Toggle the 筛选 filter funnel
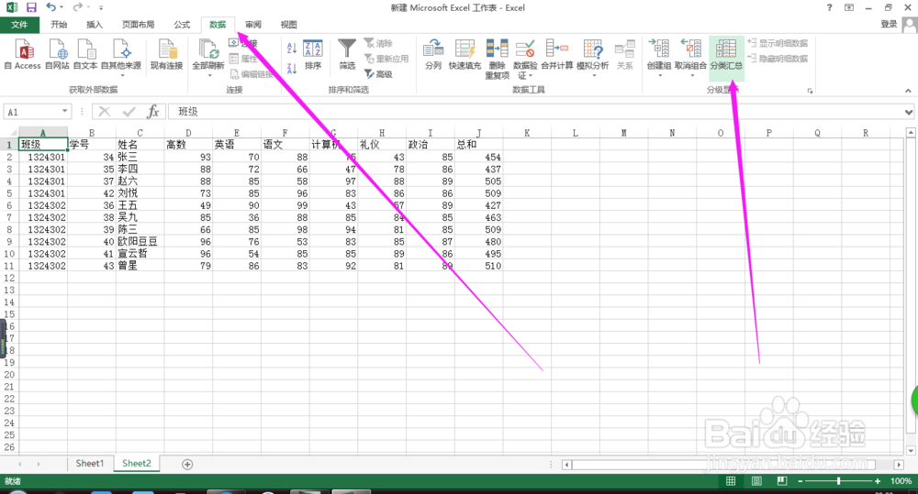 (347, 54)
